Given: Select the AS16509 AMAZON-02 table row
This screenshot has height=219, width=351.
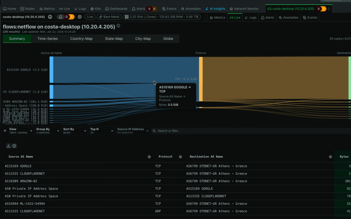Looking at the screenshot, I should coord(177,181).
